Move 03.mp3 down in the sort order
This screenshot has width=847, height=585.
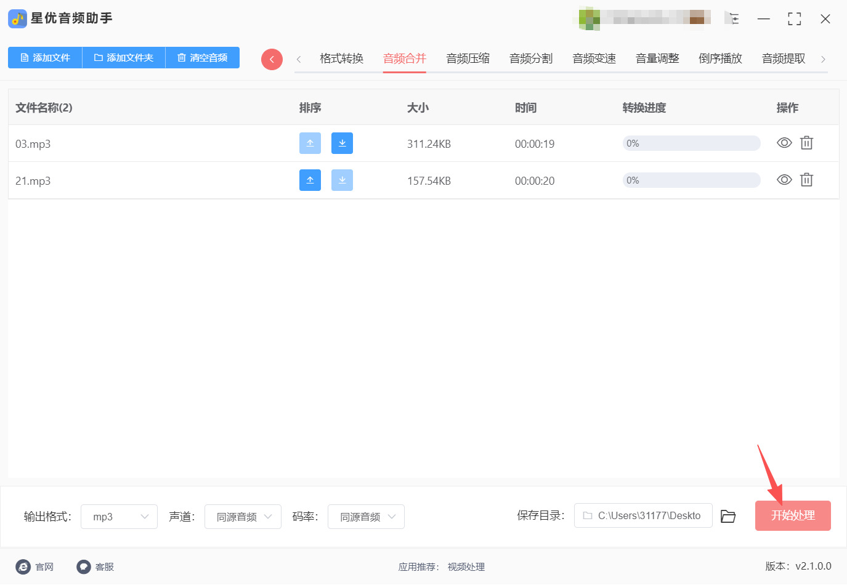(342, 143)
